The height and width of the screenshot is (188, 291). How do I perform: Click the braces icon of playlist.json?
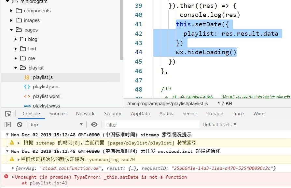coord(27,87)
